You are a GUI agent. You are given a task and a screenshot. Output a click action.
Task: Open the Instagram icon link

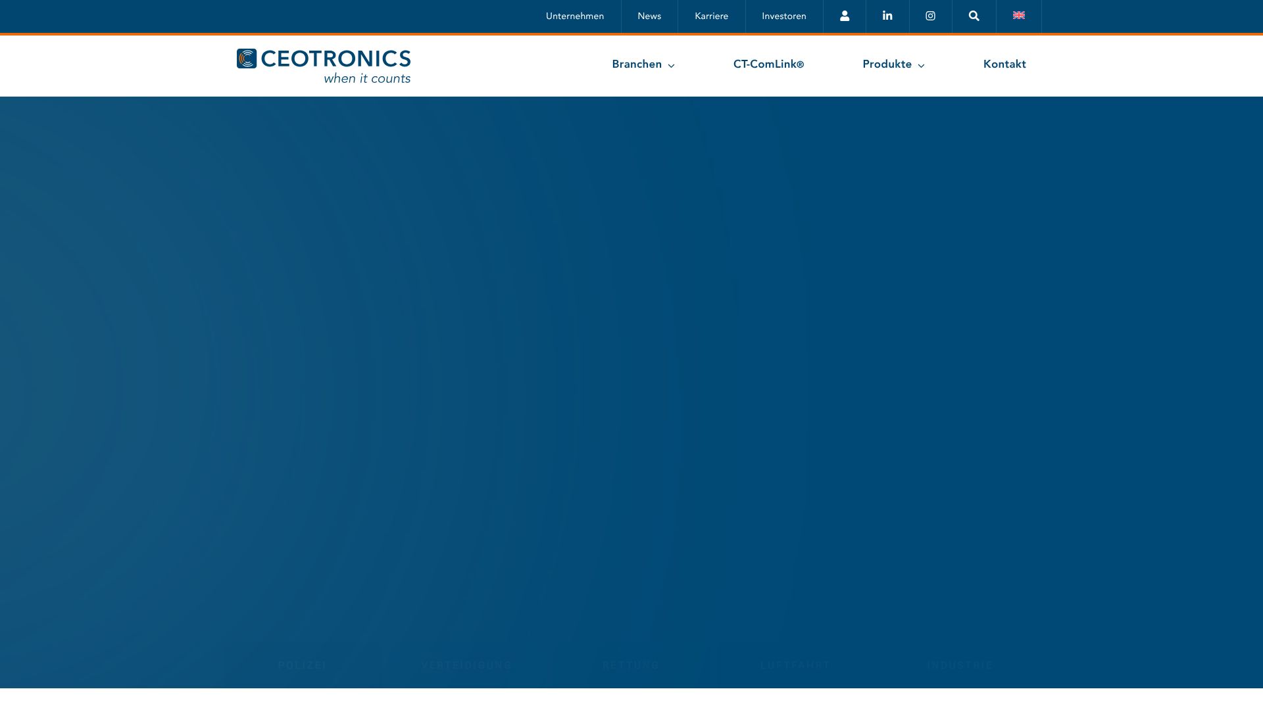pyautogui.click(x=930, y=16)
